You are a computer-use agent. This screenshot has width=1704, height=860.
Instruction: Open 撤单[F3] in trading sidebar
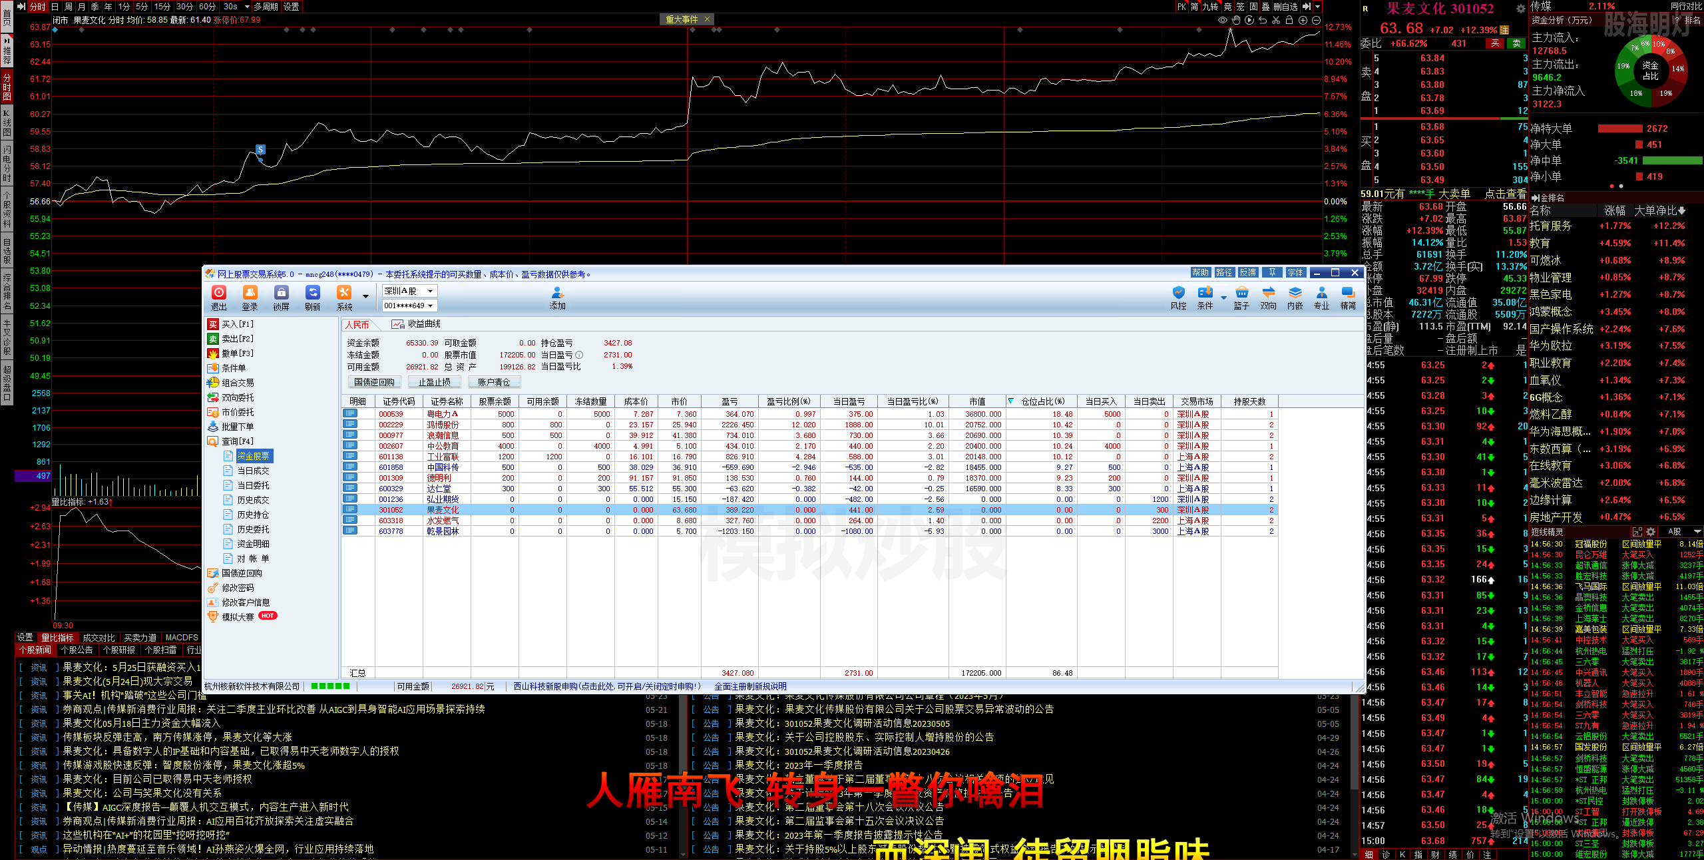coord(230,353)
